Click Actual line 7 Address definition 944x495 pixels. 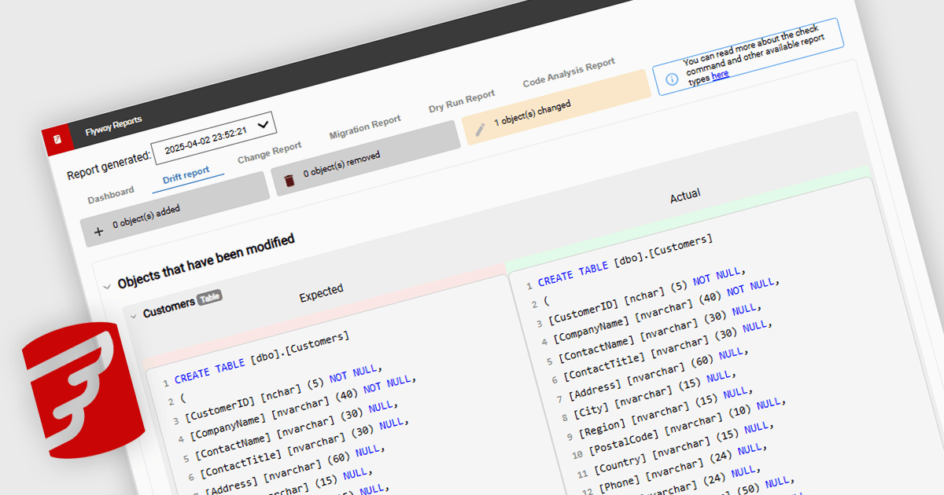[x=659, y=374]
